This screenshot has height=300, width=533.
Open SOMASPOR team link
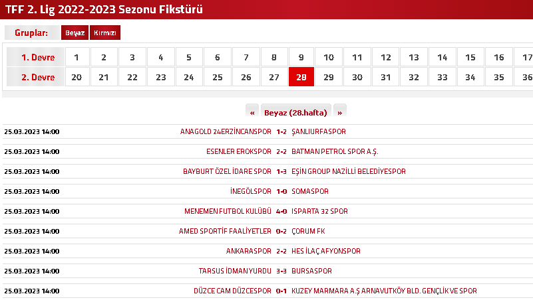[x=310, y=191]
